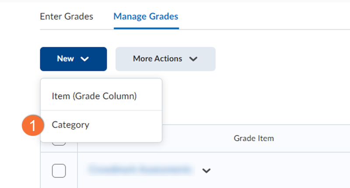Screen dimensions: 350x188
Task: Click the divider between Item and Category
Action: [x=101, y=110]
